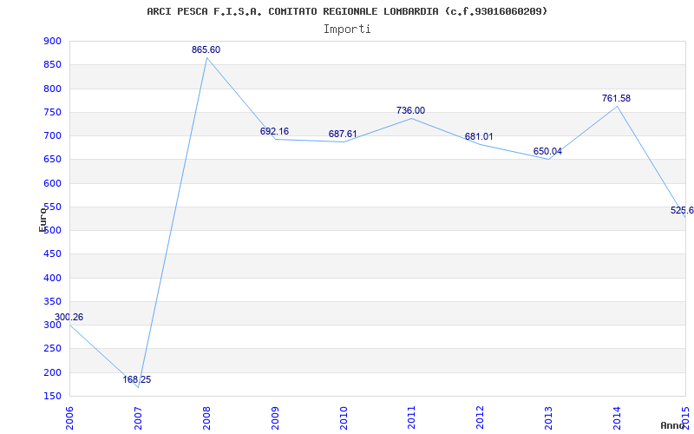Click the x-axis year 2012
The image size is (694, 434).
pyautogui.click(x=480, y=418)
